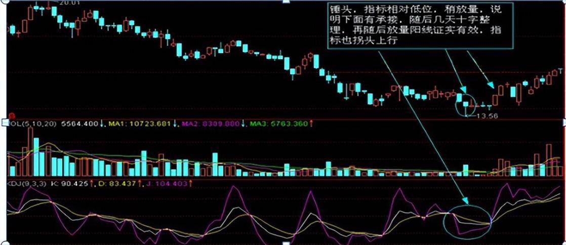Image resolution: width=566 pixels, height=245 pixels.
Task: Click the up arrow after D 83.437
Action: (x=139, y=184)
